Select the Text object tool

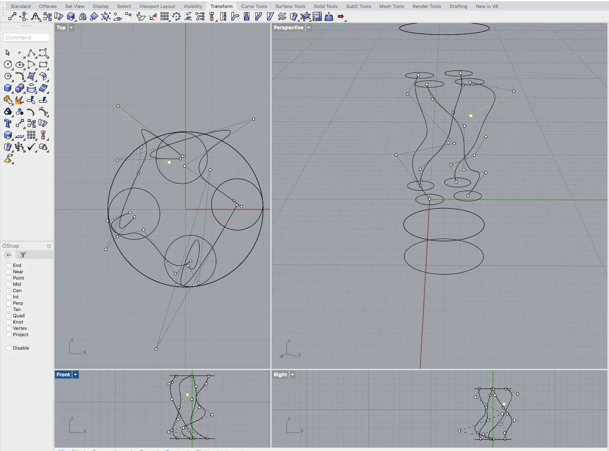tap(8, 123)
